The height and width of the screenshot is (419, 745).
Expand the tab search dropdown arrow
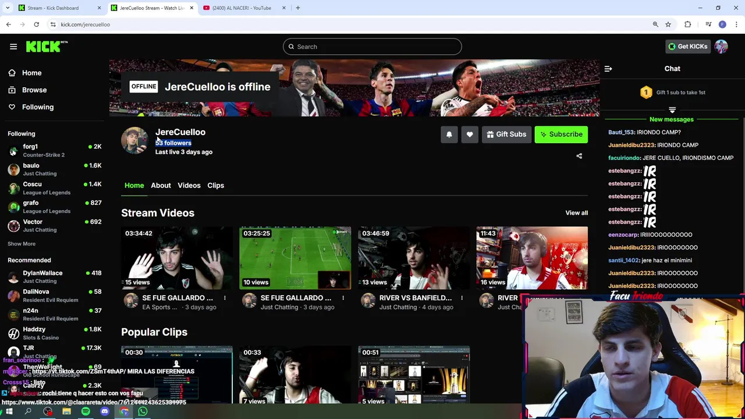(8, 8)
